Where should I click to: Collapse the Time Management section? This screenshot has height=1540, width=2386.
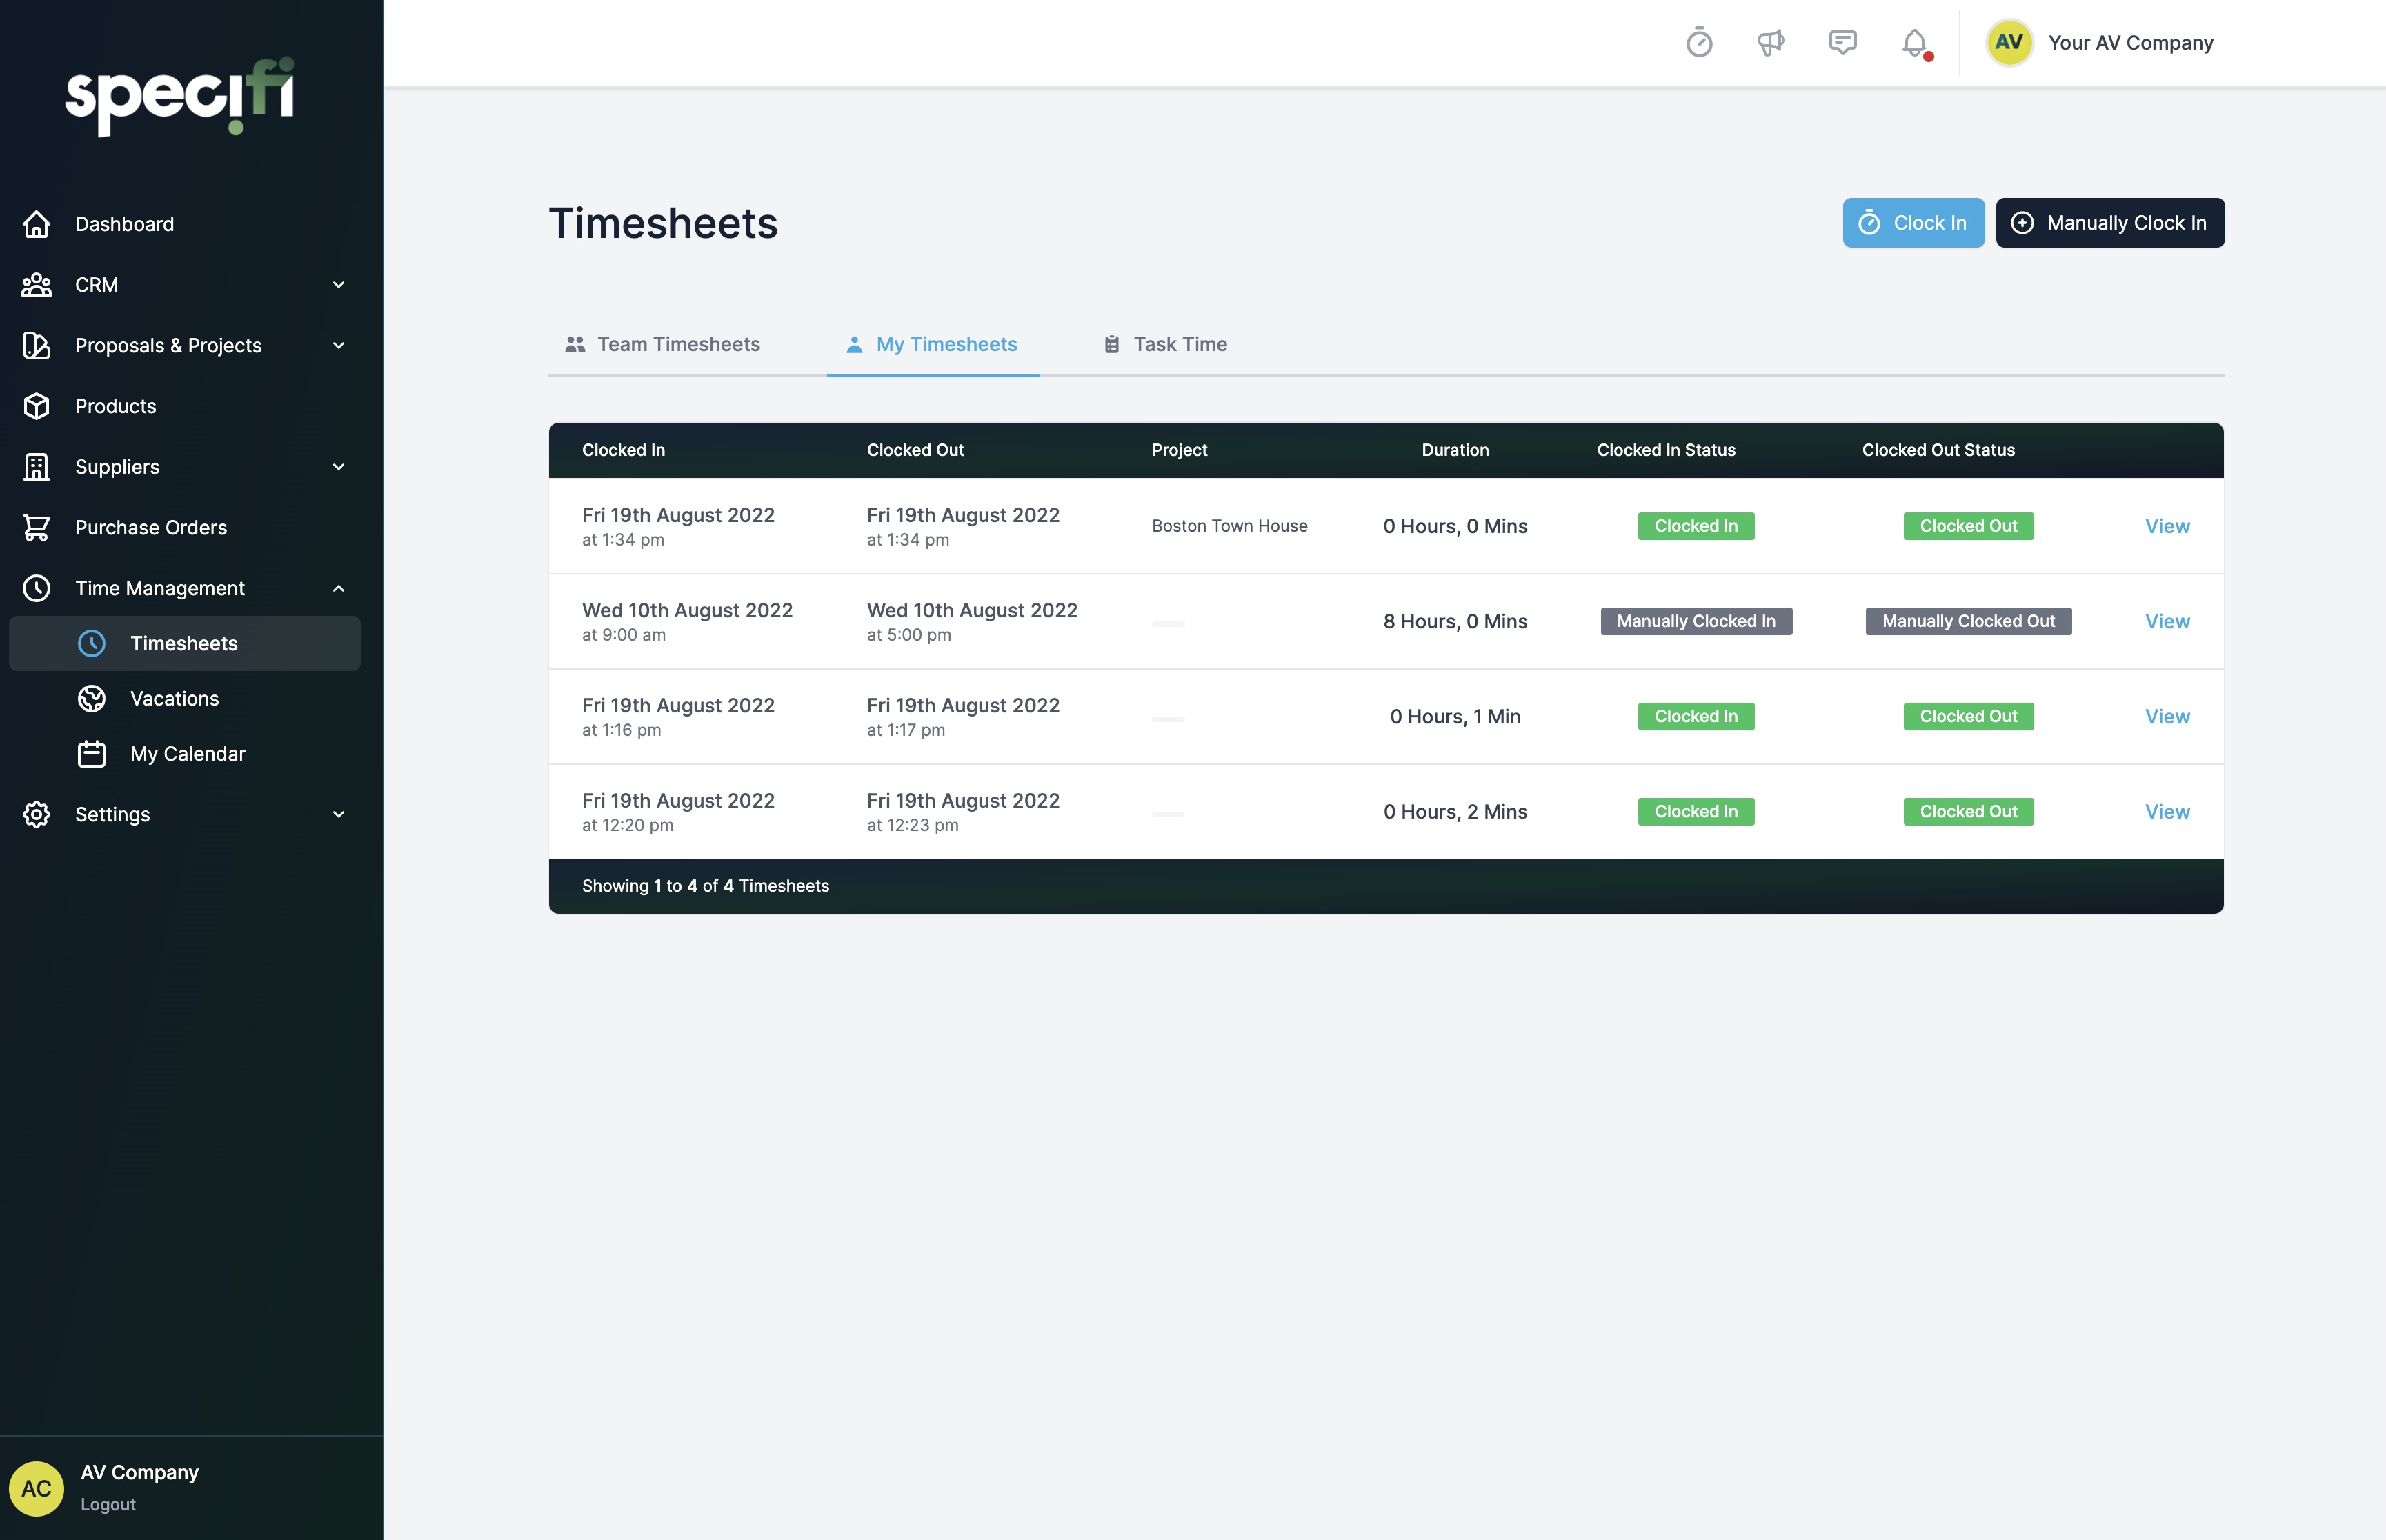(x=339, y=588)
